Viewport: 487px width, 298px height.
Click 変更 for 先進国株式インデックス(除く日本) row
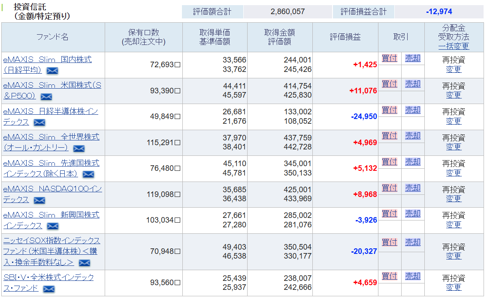[454, 173]
